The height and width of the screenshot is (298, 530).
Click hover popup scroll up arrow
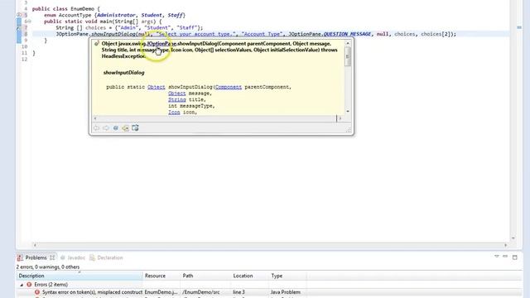click(348, 43)
